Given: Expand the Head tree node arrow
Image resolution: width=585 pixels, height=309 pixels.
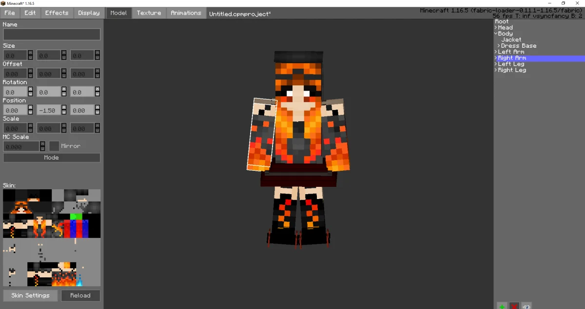Looking at the screenshot, I should pyautogui.click(x=496, y=28).
